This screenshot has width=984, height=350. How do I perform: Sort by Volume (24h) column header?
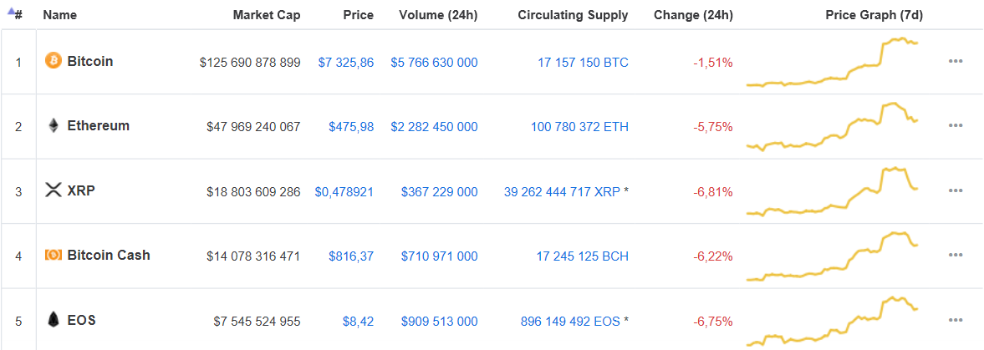pos(438,15)
